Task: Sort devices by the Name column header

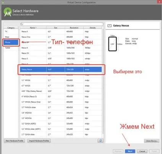Action: click(33, 28)
